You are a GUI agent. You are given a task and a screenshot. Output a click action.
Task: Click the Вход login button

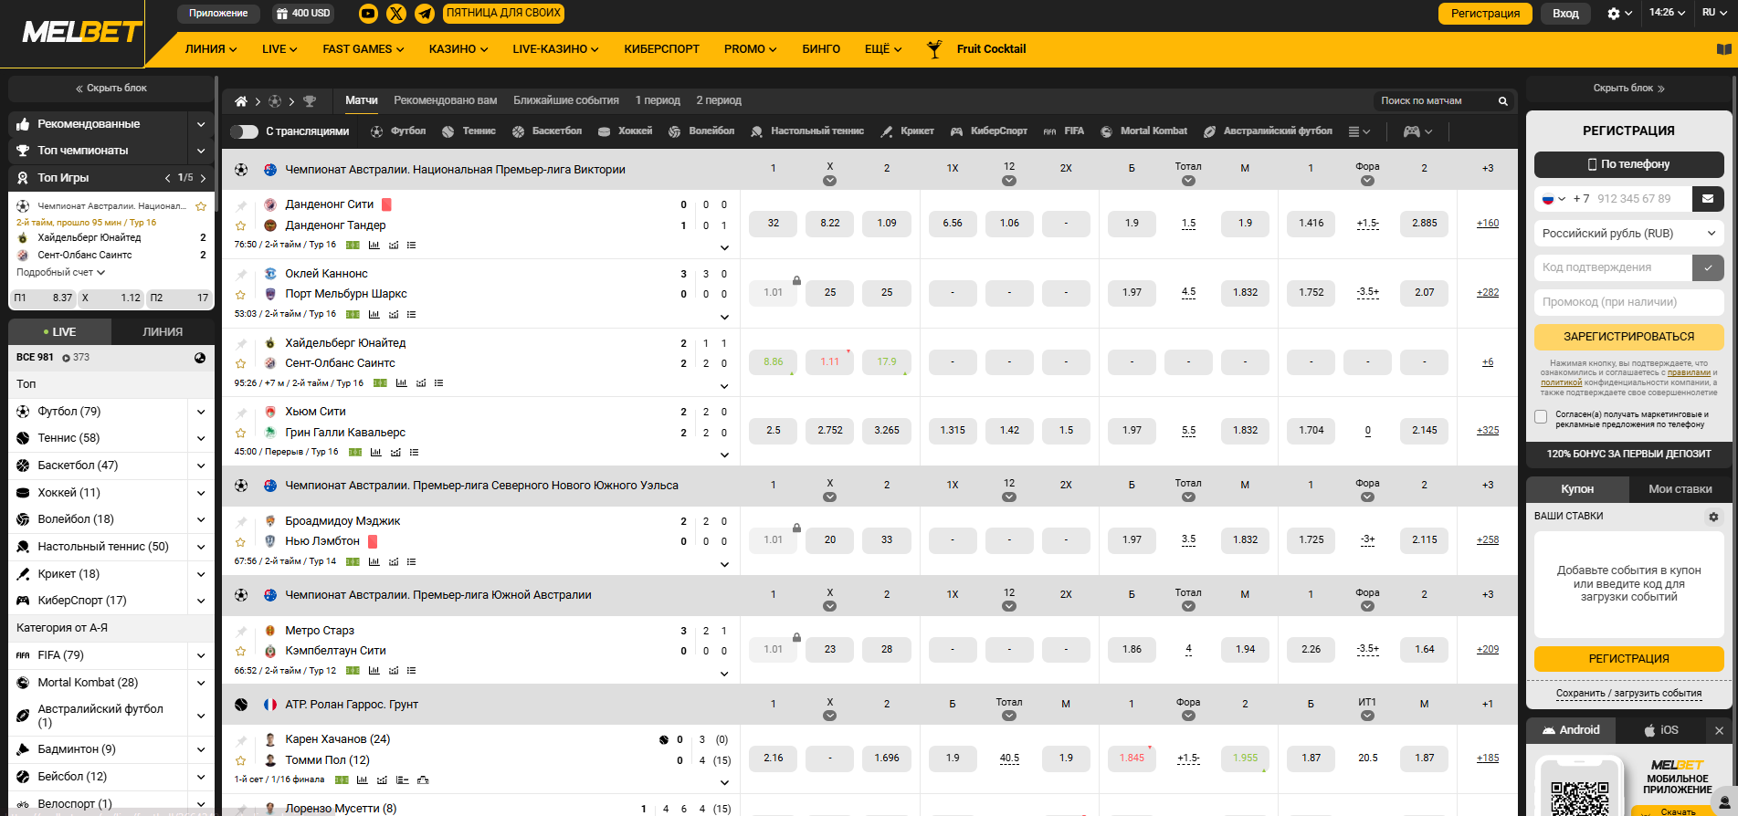coord(1565,14)
